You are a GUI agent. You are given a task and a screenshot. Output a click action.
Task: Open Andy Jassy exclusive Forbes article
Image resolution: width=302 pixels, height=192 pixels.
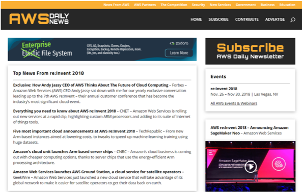(x=91, y=85)
